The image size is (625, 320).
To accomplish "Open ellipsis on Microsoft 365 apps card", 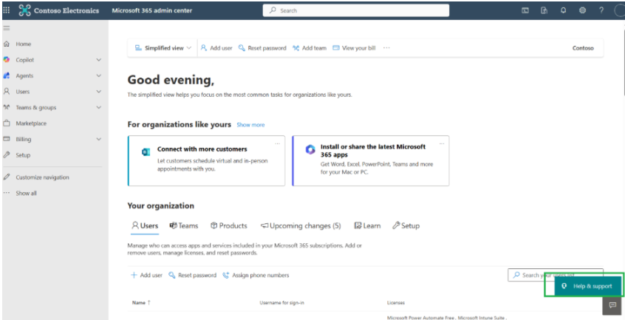I will click(442, 143).
